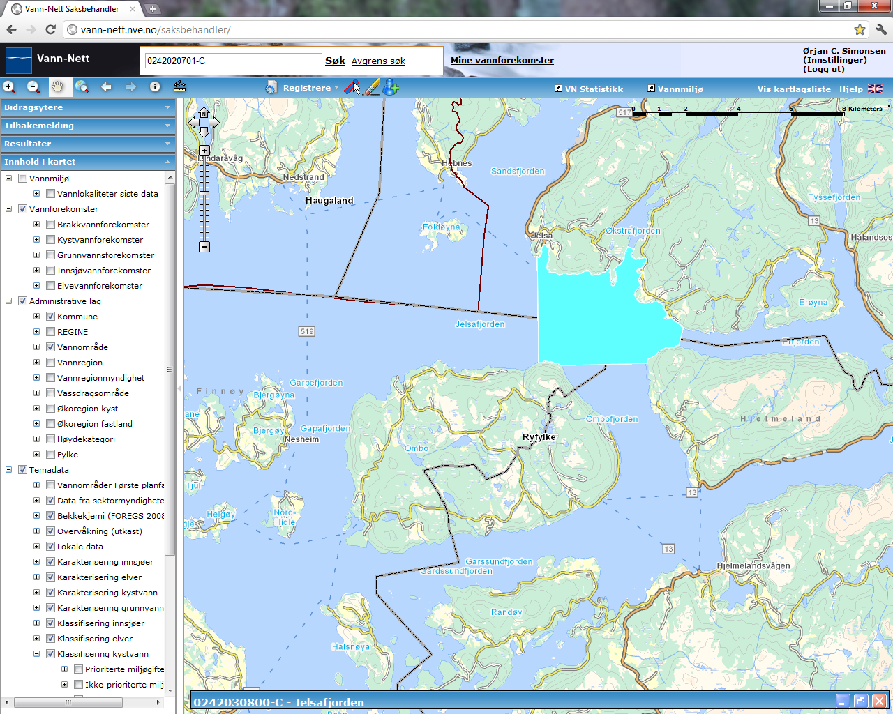Click the pencil drawing tool
Screen dimensions: 893x714
point(373,87)
